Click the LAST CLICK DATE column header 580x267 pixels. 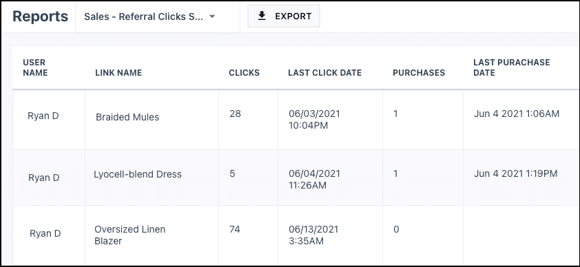click(x=324, y=73)
